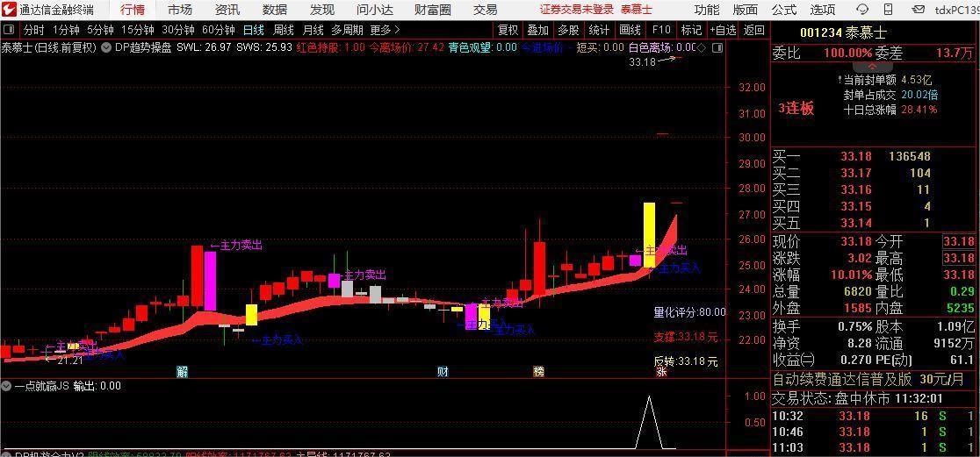This screenshot has width=980, height=457.
Task: Expand the 一点就赢JS indicator dropdown arrow
Action: pyautogui.click(x=8, y=387)
